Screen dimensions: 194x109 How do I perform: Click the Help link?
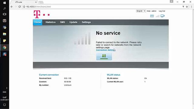149,11
